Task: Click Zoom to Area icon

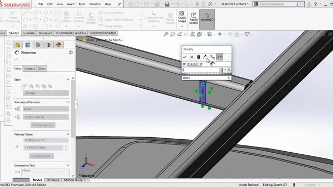Action: (173, 34)
